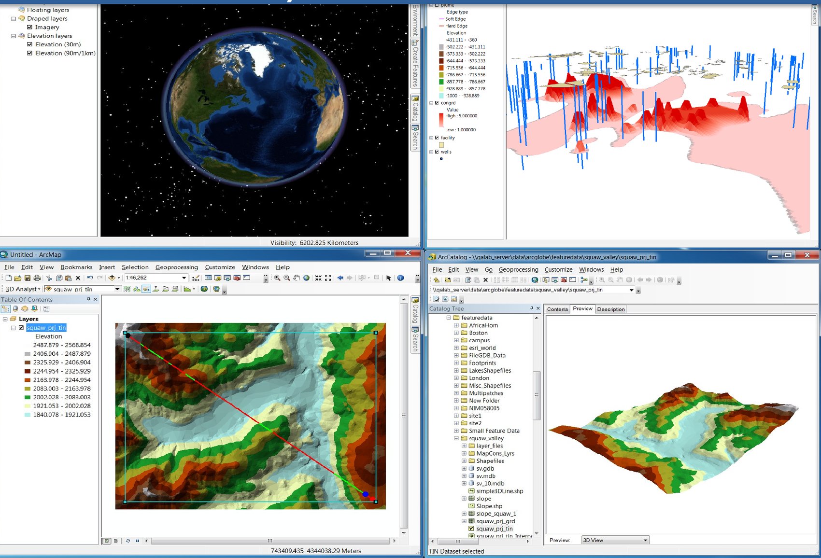Click the Delete X icon in ArcCatalog
The image size is (821, 558).
[486, 280]
